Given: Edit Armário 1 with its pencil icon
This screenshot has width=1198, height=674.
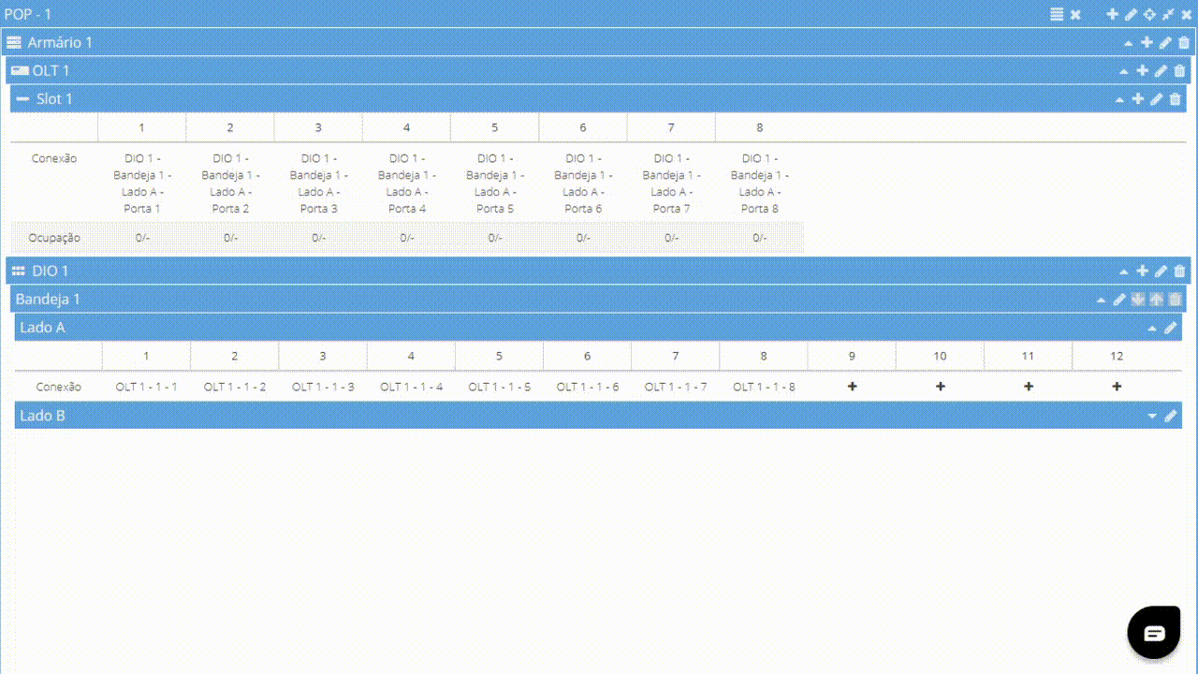Looking at the screenshot, I should 1165,42.
